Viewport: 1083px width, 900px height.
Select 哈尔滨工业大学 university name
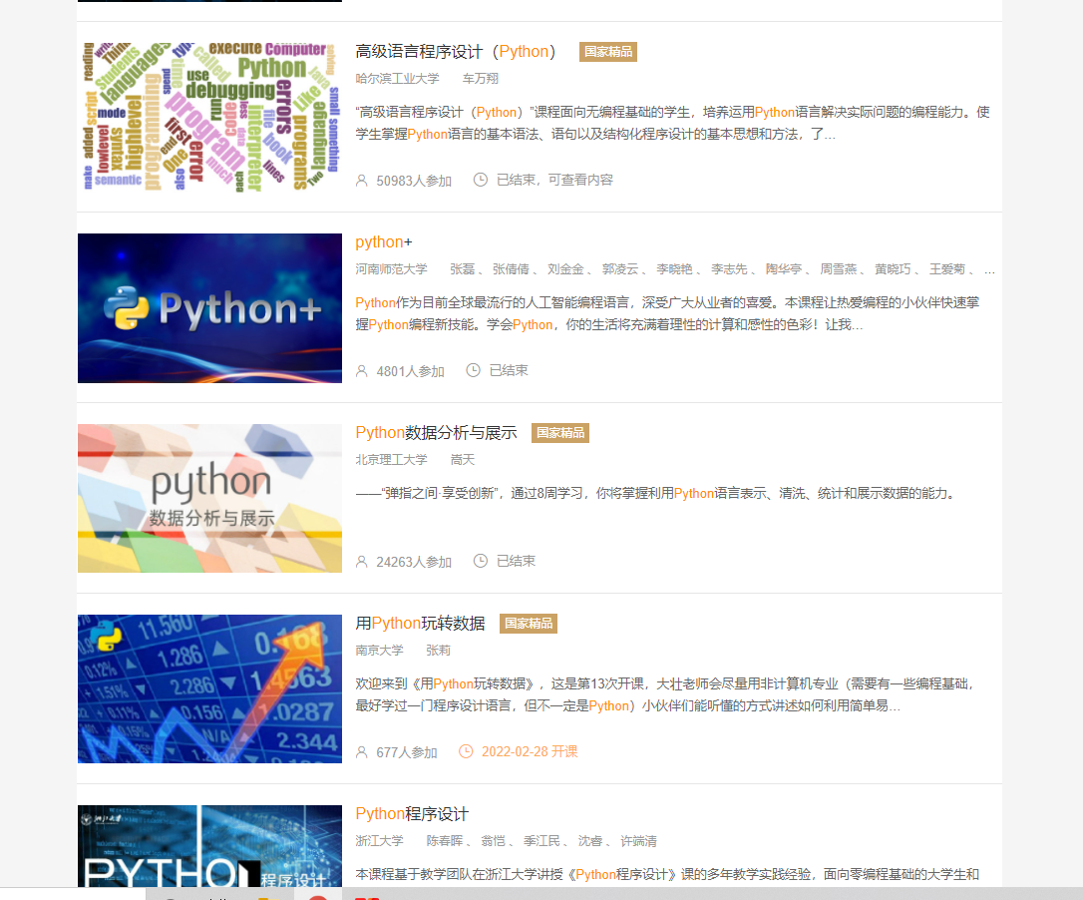(397, 79)
